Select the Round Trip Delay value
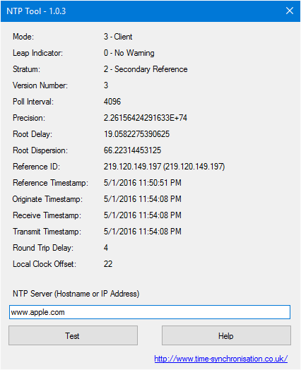The image size is (301, 370). click(x=106, y=248)
